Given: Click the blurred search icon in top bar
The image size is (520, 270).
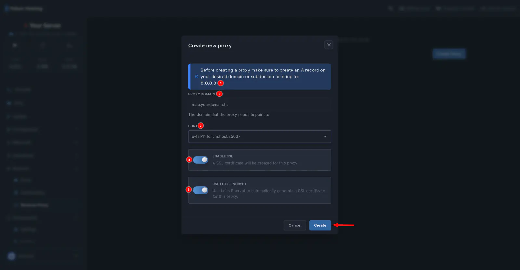Looking at the screenshot, I should coord(391,9).
